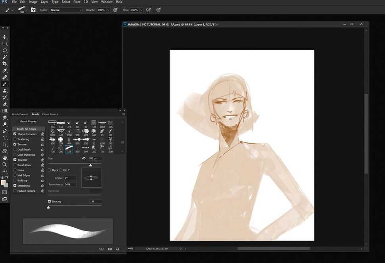Select brush preset numbered 1700

point(69,131)
